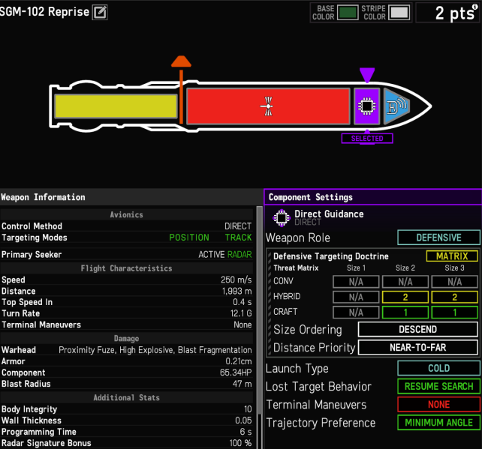Image resolution: width=482 pixels, height=449 pixels.
Task: Select the yellow engine section of the missile
Action: (116, 106)
